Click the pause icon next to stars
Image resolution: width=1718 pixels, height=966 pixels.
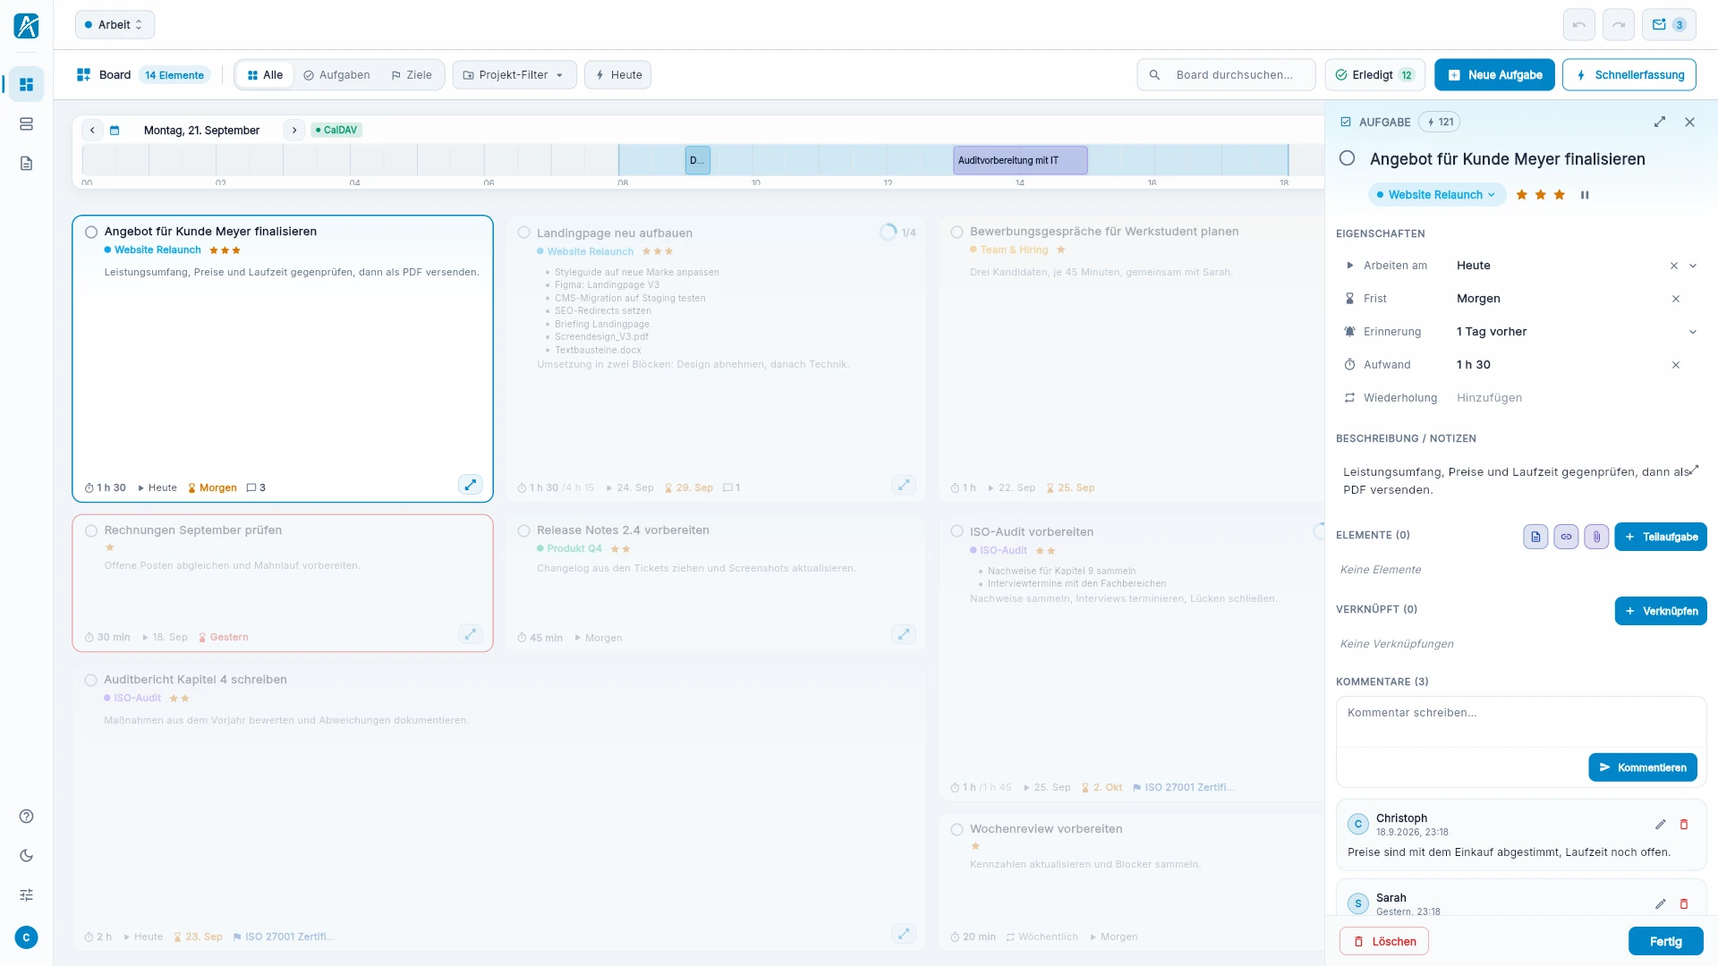[x=1585, y=195]
